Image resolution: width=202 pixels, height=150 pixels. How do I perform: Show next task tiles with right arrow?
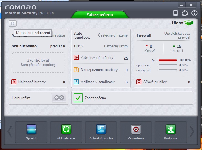(x=192, y=131)
